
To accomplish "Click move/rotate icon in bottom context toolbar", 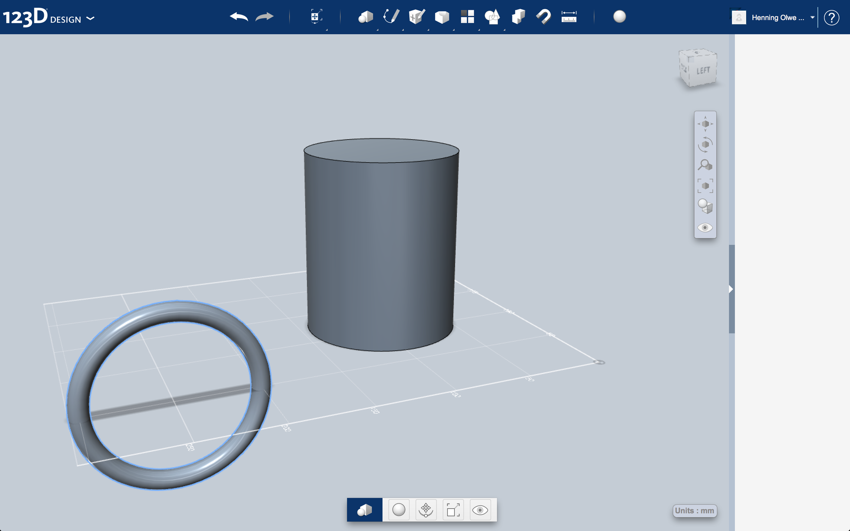I will pyautogui.click(x=426, y=510).
